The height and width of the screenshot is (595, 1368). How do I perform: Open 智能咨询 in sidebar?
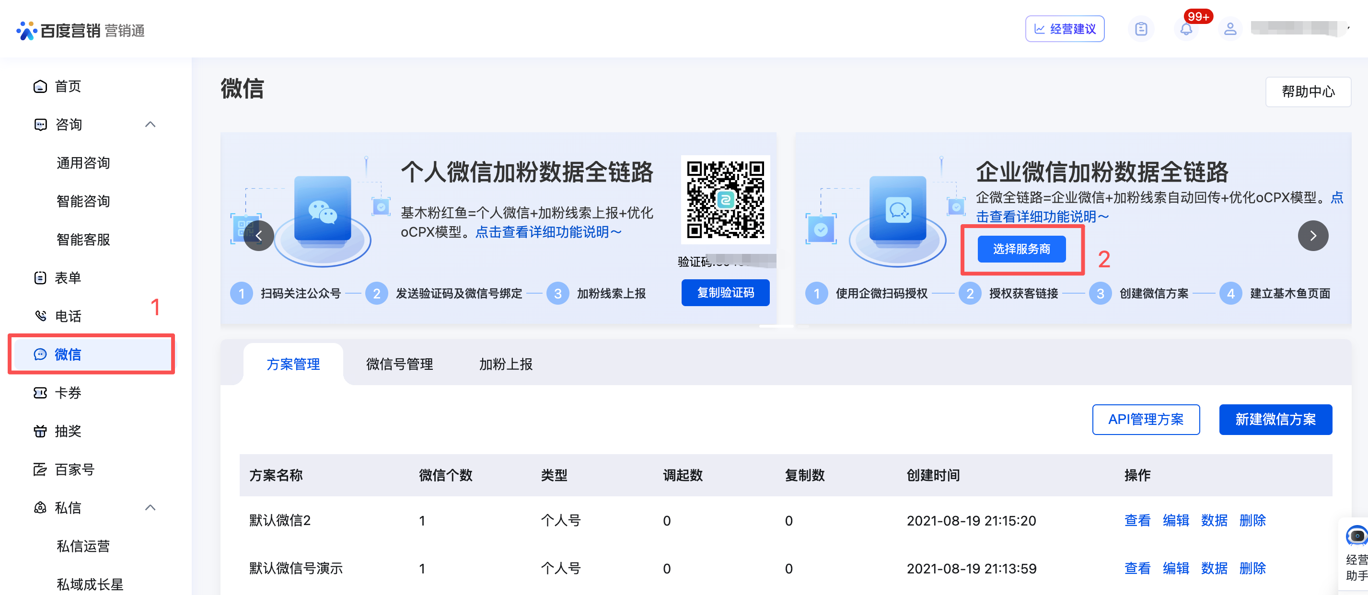[x=83, y=201]
